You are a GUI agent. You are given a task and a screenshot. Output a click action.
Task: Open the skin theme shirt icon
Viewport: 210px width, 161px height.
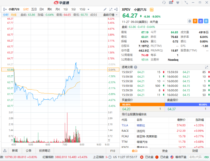(178, 3)
